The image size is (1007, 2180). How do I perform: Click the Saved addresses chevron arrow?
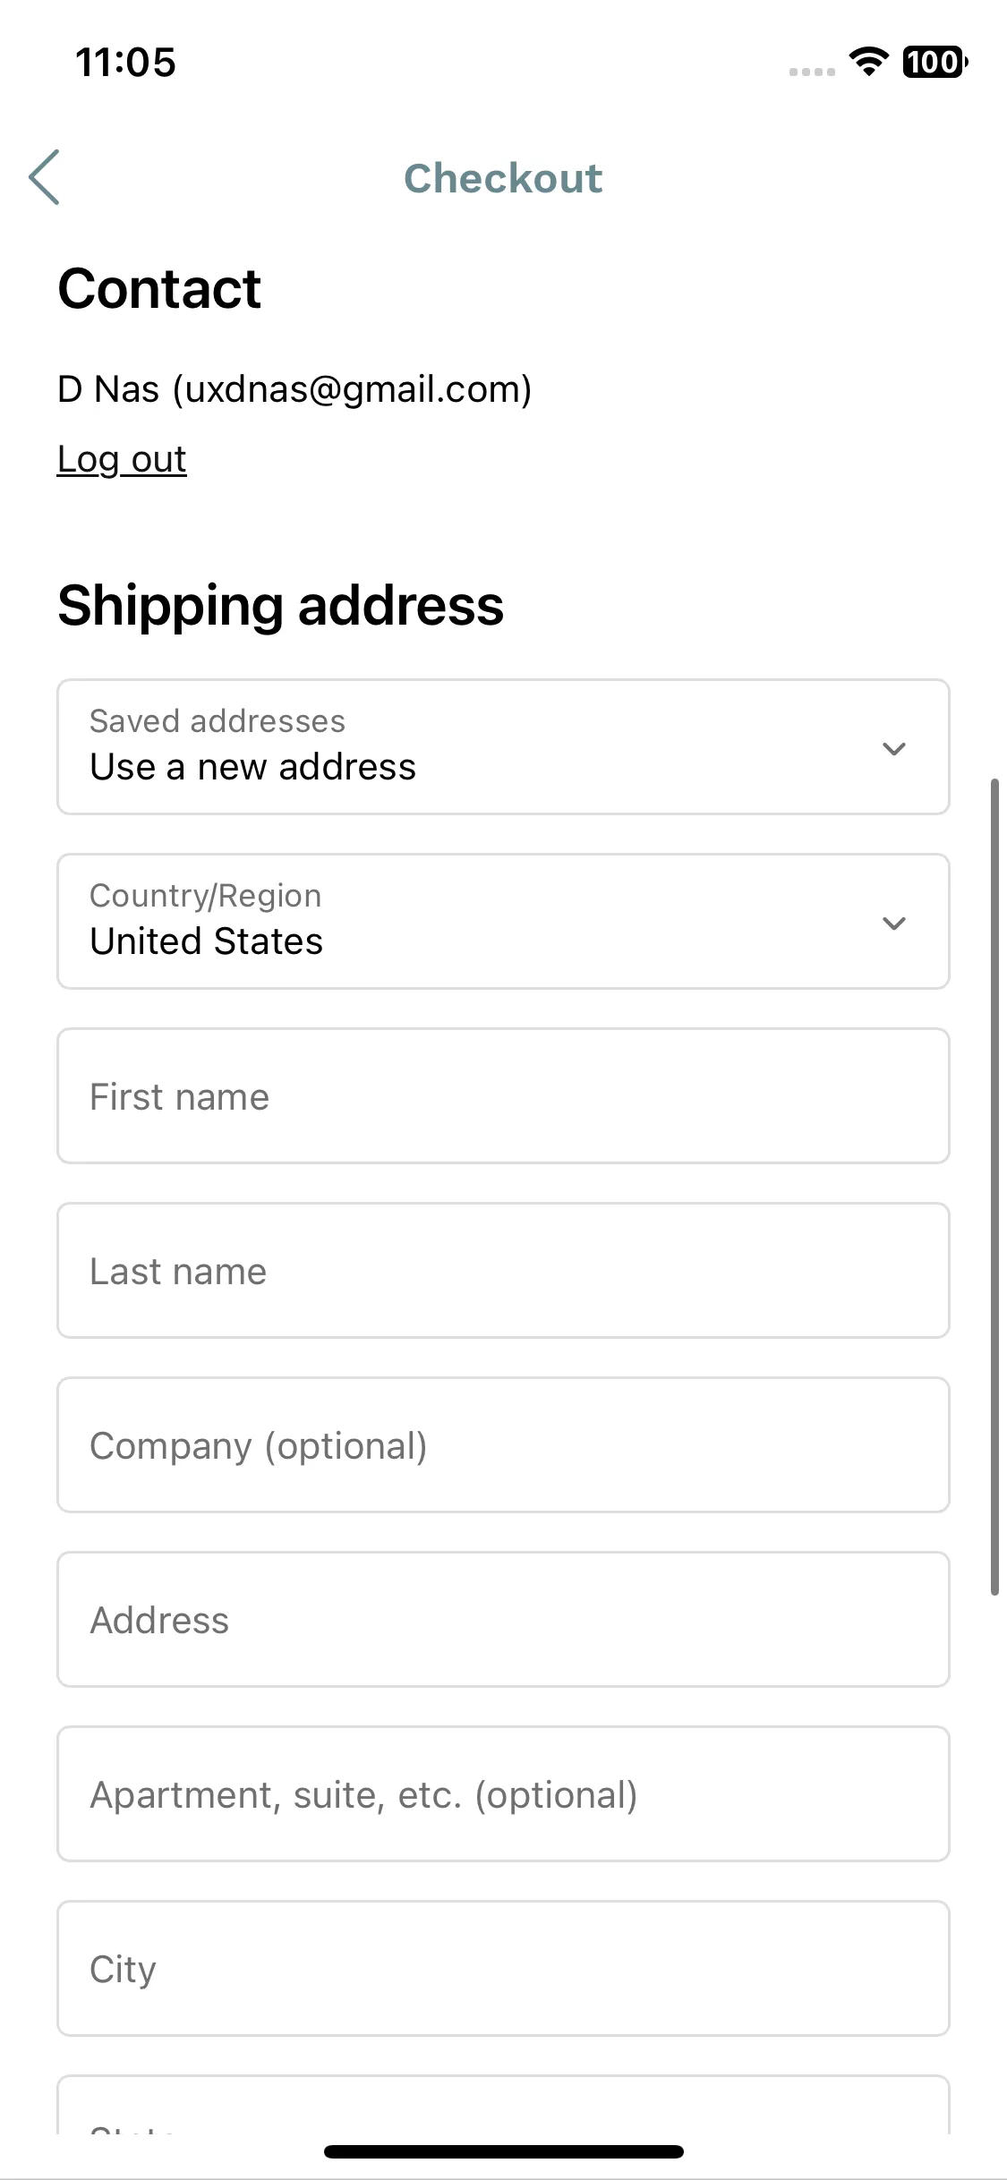point(894,748)
